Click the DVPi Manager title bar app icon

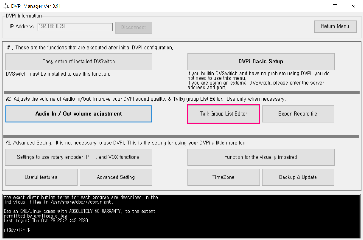click(7, 6)
